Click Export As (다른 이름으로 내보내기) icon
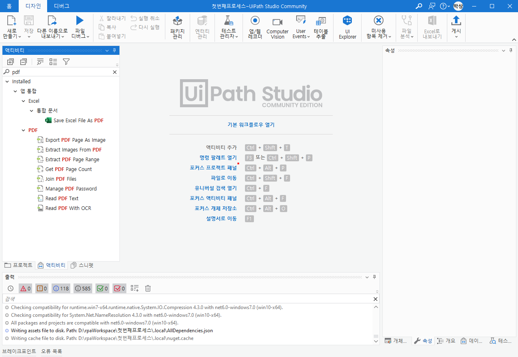 click(x=52, y=20)
